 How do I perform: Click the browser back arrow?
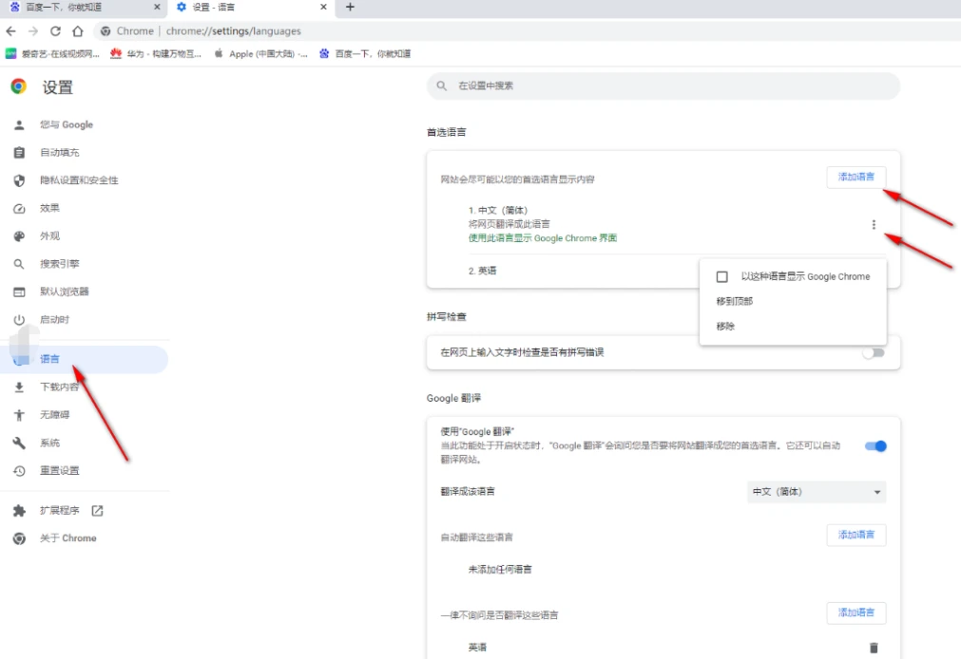pyautogui.click(x=11, y=31)
